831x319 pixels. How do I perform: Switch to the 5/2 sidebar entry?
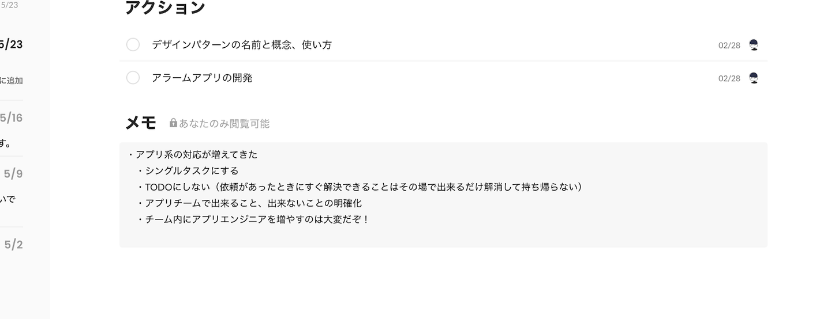[13, 245]
